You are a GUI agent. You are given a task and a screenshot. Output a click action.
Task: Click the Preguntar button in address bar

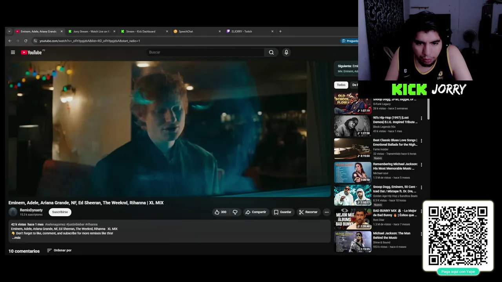349,41
